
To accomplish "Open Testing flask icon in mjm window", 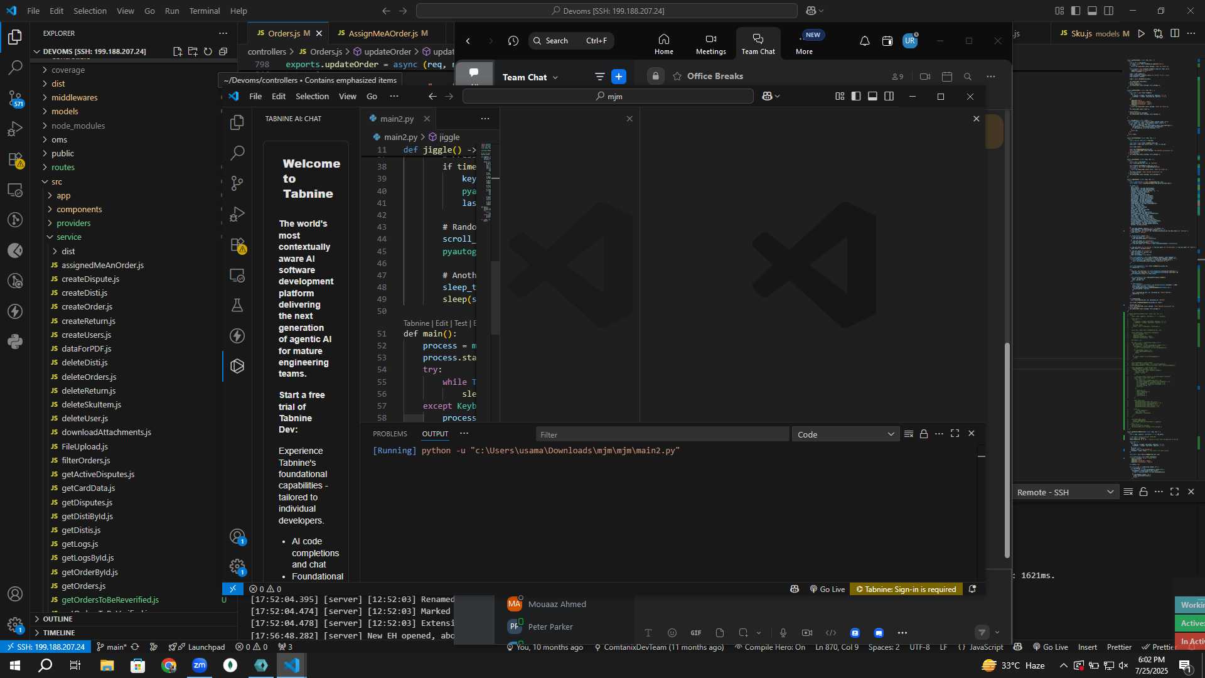I will coord(237,305).
